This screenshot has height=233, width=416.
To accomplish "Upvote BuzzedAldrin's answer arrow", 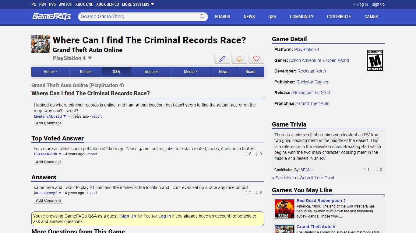I will click(x=246, y=154).
